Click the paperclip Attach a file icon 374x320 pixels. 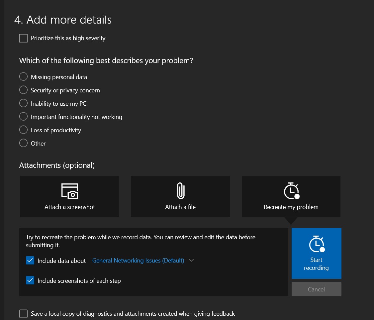[180, 191]
